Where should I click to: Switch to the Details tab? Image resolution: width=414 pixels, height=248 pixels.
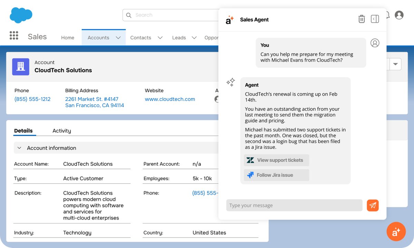point(23,131)
